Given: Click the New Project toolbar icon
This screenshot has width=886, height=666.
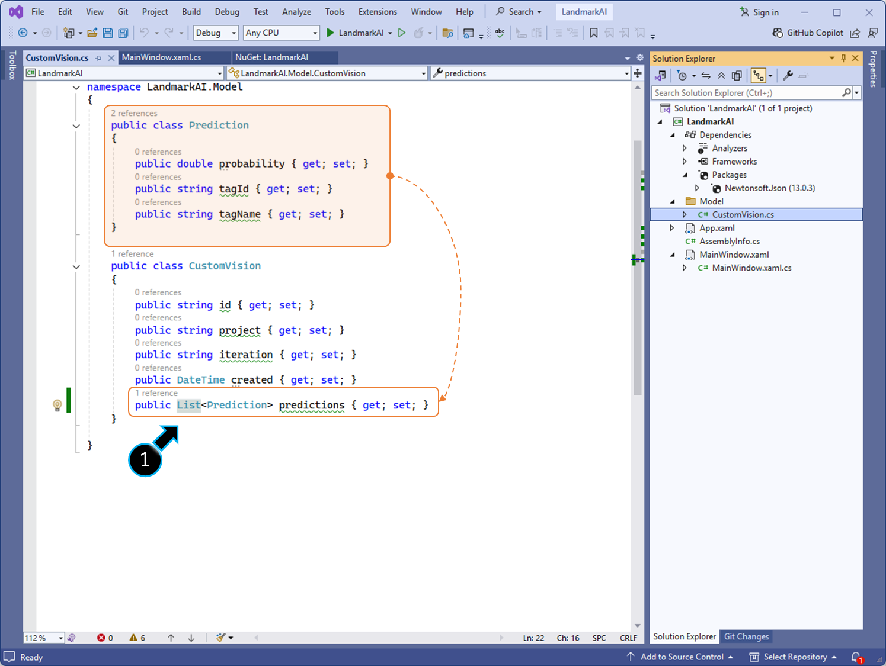Looking at the screenshot, I should 69,33.
